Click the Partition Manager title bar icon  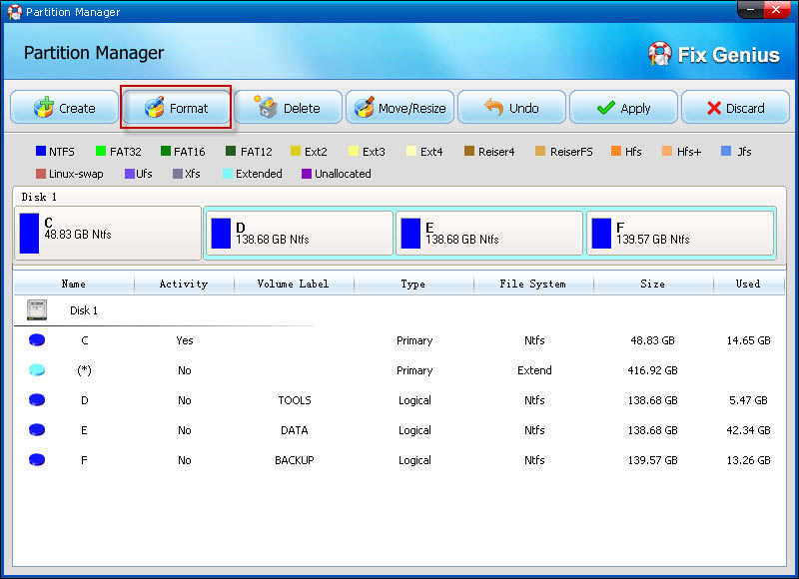click(15, 12)
